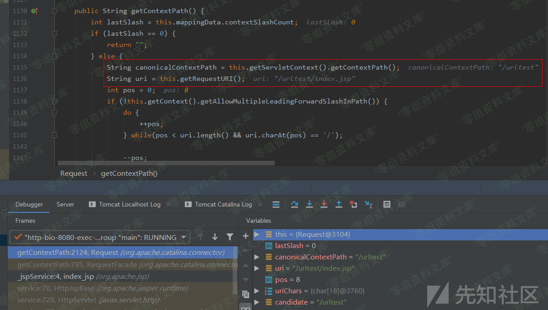Viewport: 548px width, 310px height.
Task: Close the Tomcat Localhost Log tab
Action: 169,205
